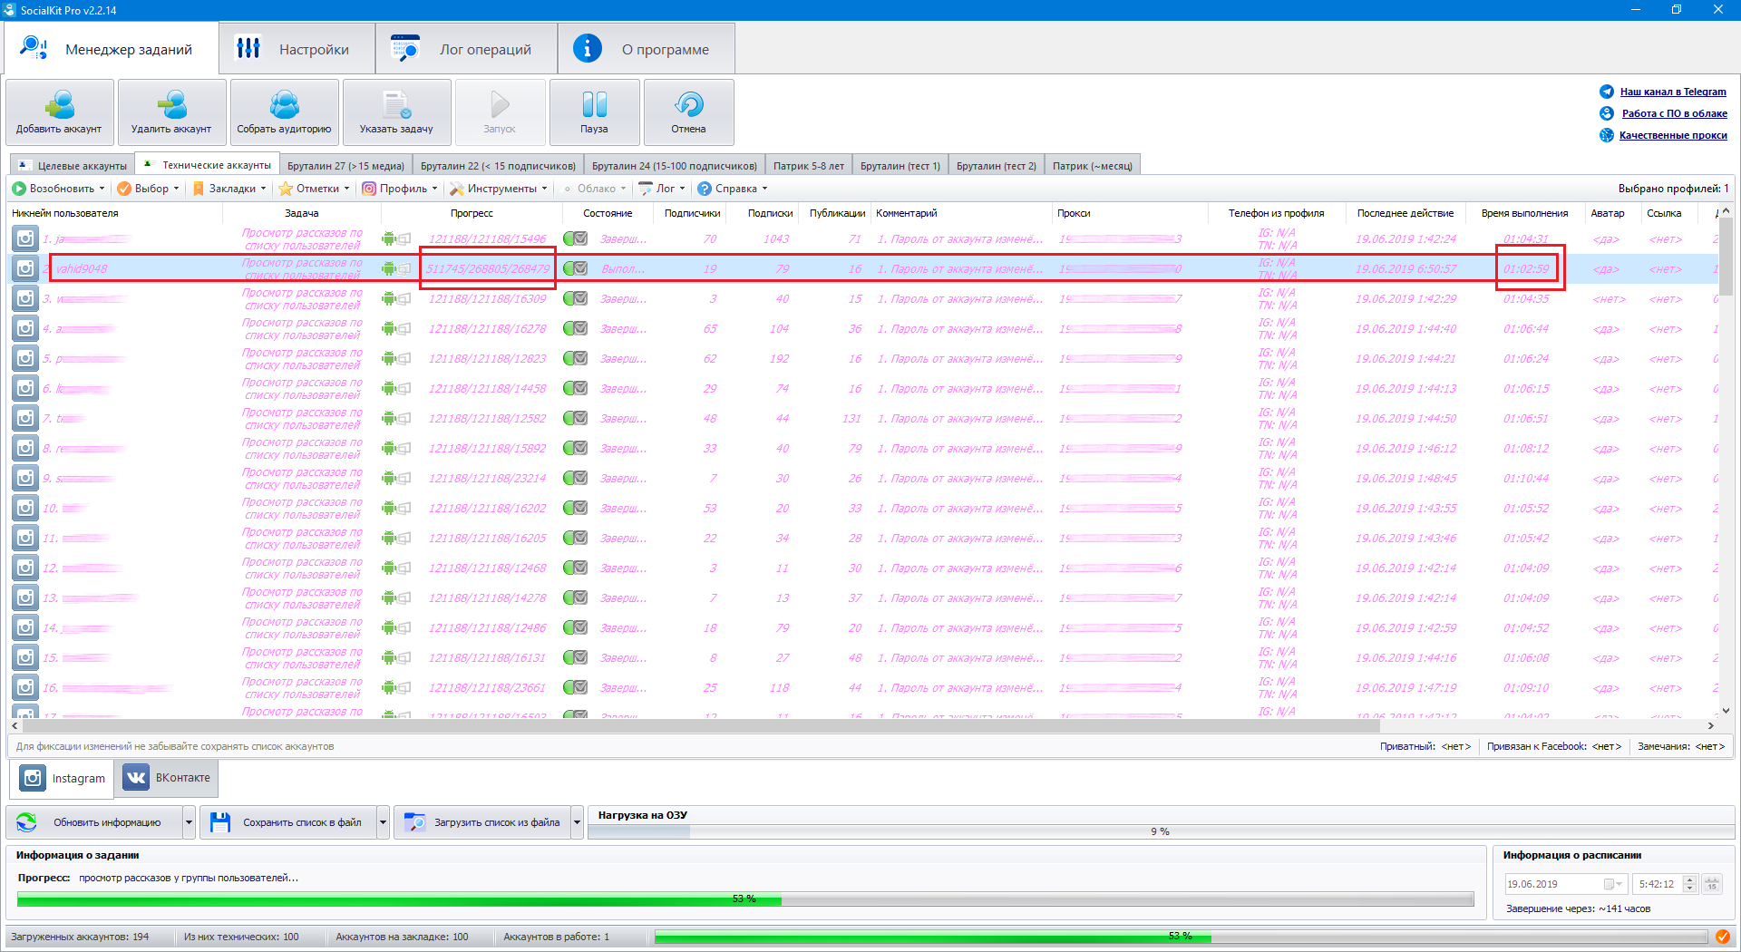The image size is (1741, 952).
Task: Click Instagram icon on account row 5
Action: 25,359
